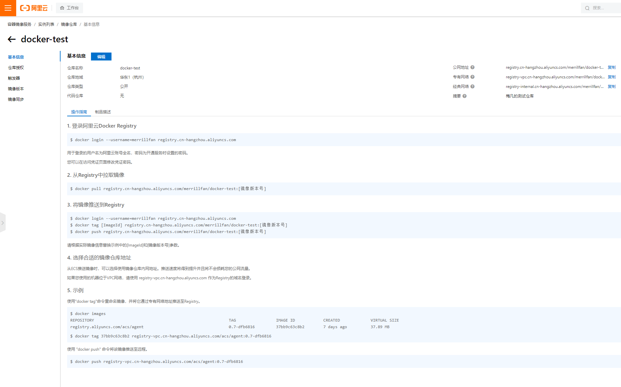Open 镜像仓库 breadcrumb link

pos(69,24)
